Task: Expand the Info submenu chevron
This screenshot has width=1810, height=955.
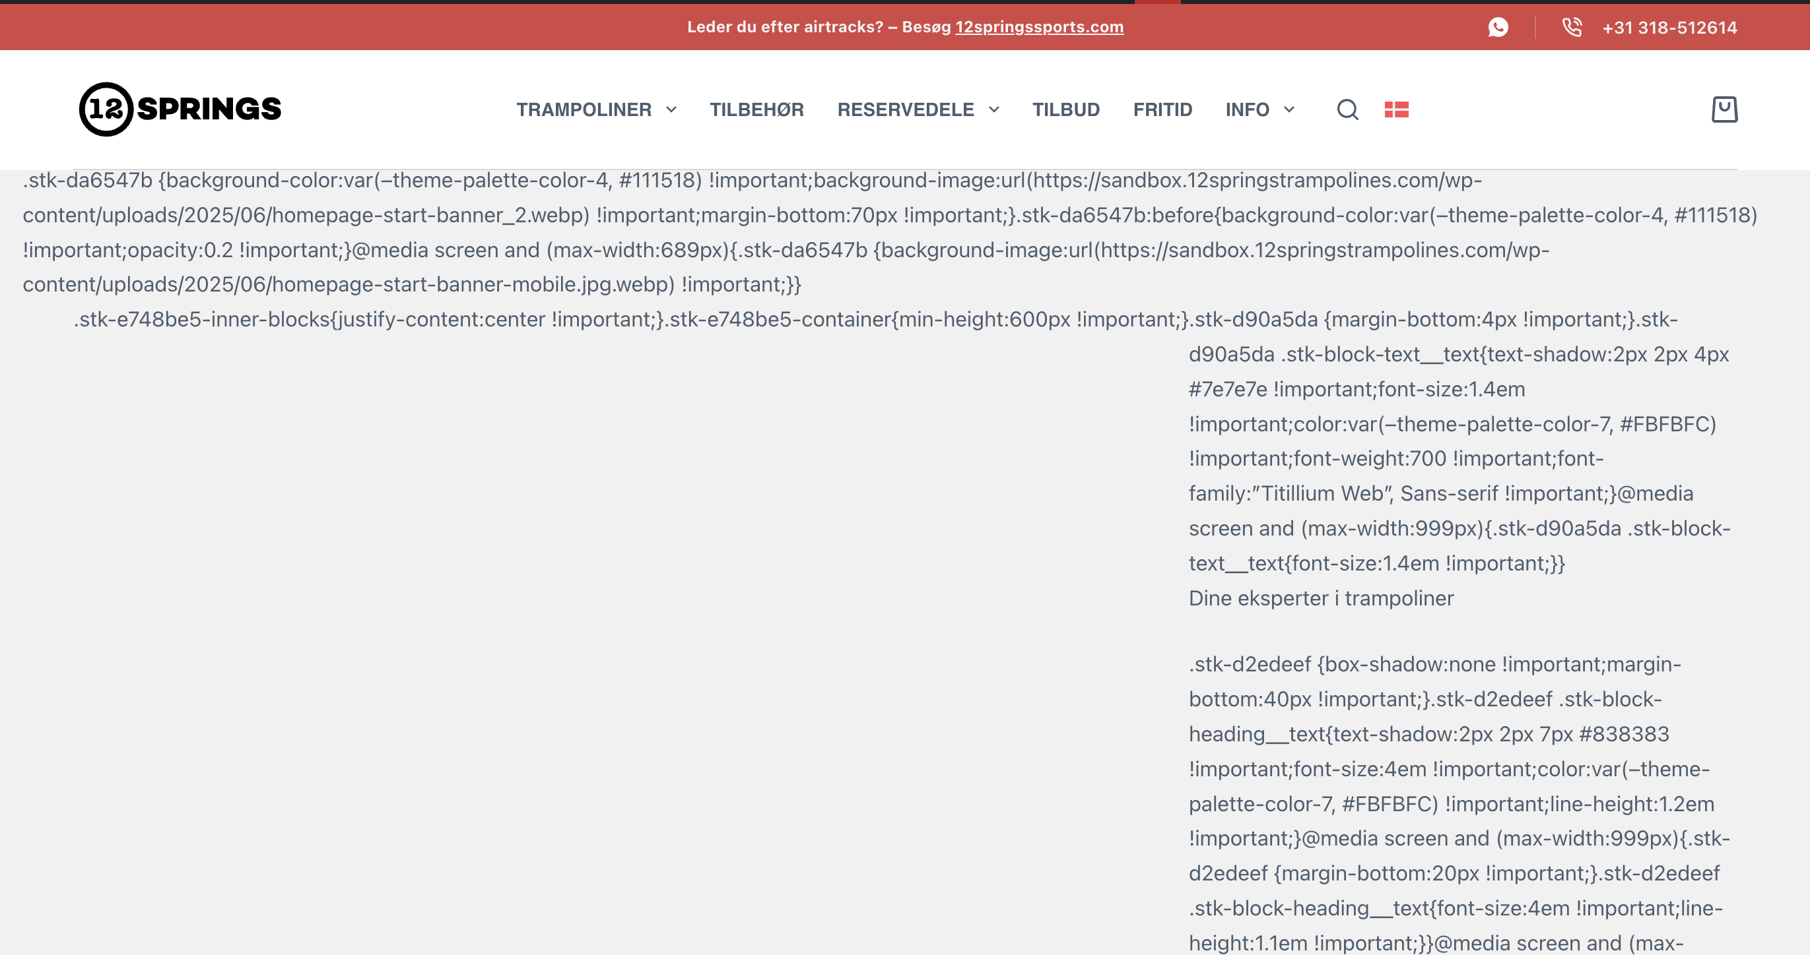Action: pos(1289,109)
